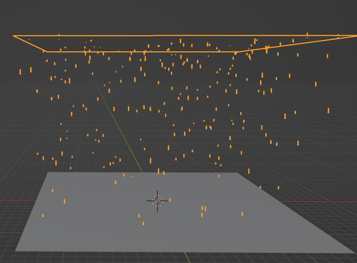Select the emitter's orange origin dot

click(158, 46)
